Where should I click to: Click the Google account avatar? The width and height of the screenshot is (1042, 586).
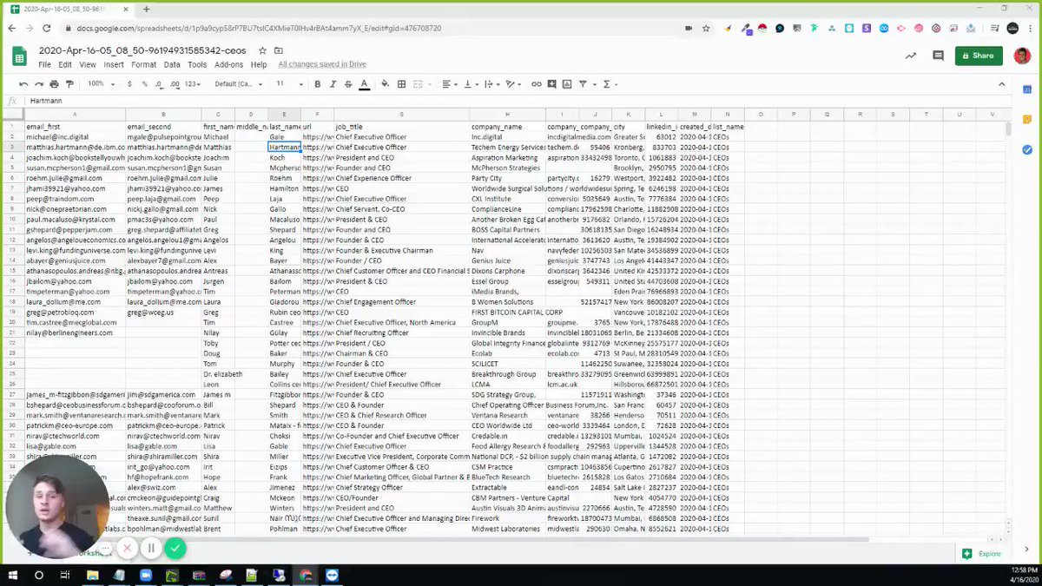(x=1022, y=56)
